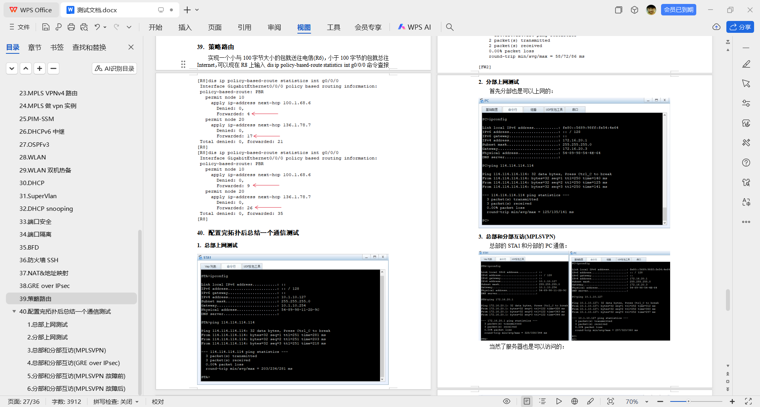Select the cursor selection tool in sidebar
Screen dimensions: 760x407
[x=746, y=83]
